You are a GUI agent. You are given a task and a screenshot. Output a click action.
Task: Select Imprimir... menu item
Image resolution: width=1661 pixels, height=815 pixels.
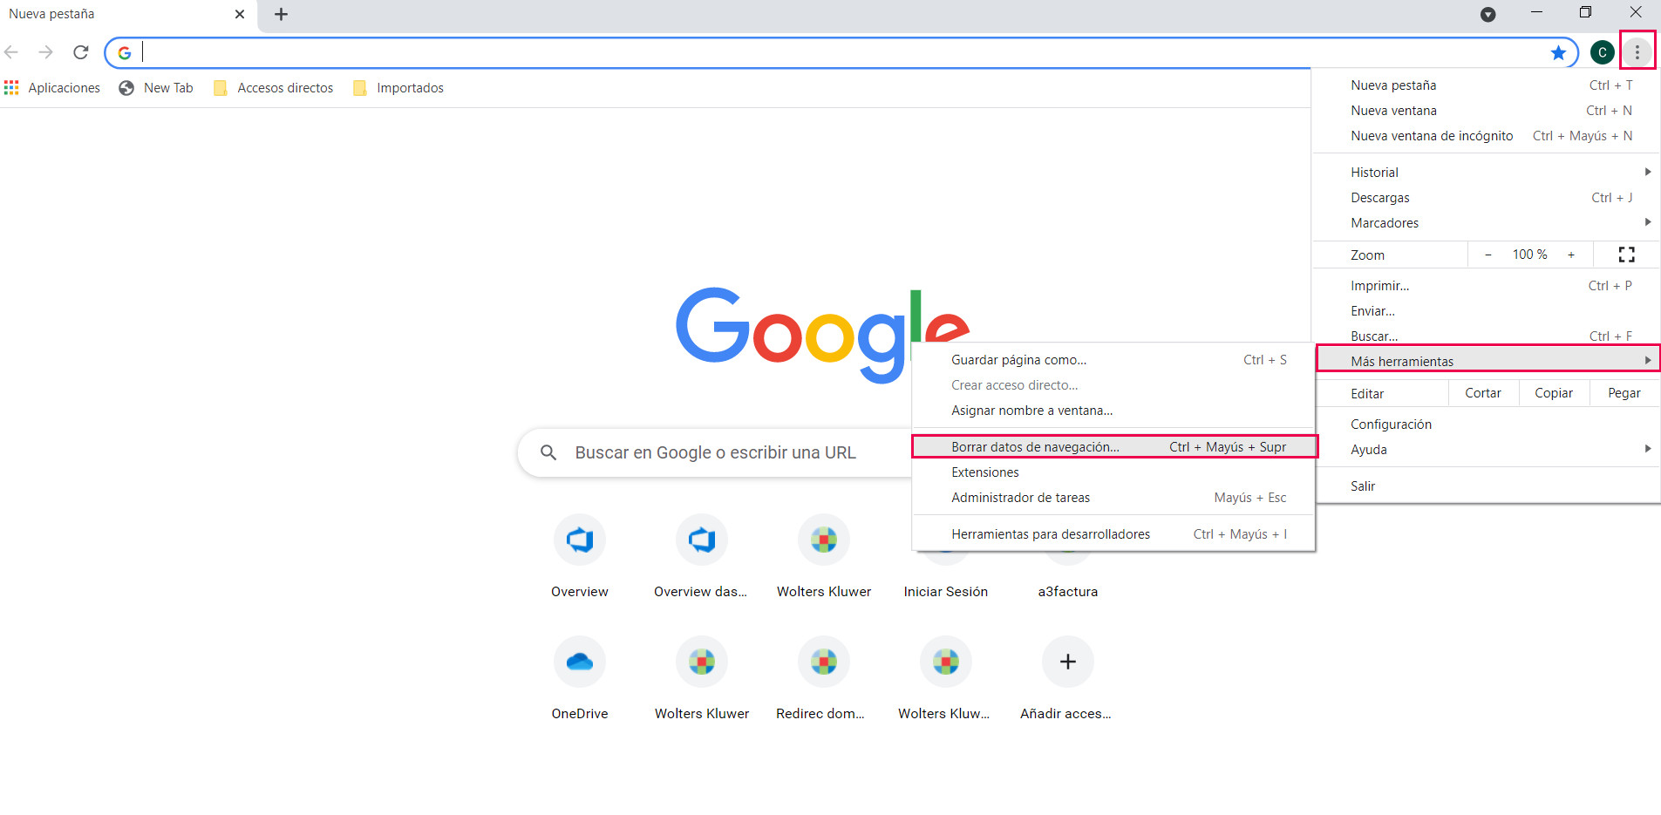(1487, 286)
